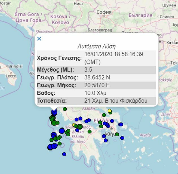Select the origin time value 16/01/2020 18:58:16.39
The width and height of the screenshot is (178, 174).
point(114,54)
